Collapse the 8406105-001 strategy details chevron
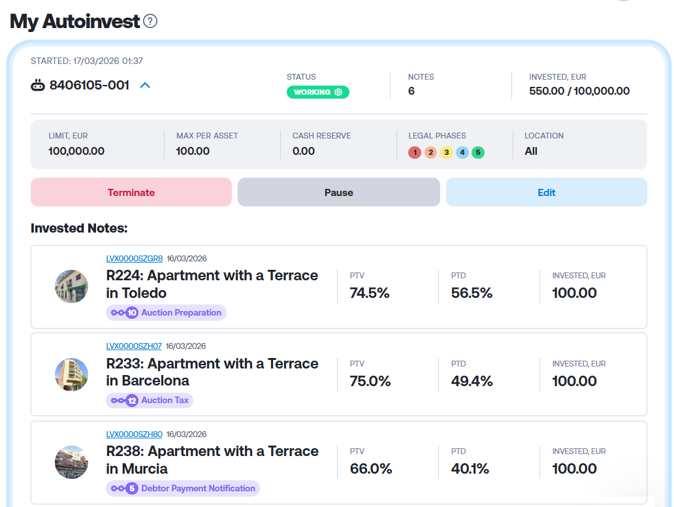Viewport: 674px width, 507px height. pos(145,85)
